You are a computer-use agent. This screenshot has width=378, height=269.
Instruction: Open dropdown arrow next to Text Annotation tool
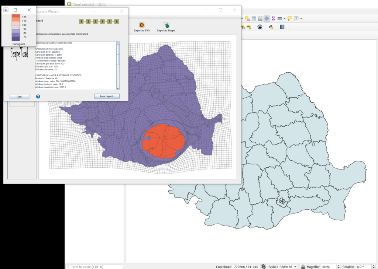[301, 18]
